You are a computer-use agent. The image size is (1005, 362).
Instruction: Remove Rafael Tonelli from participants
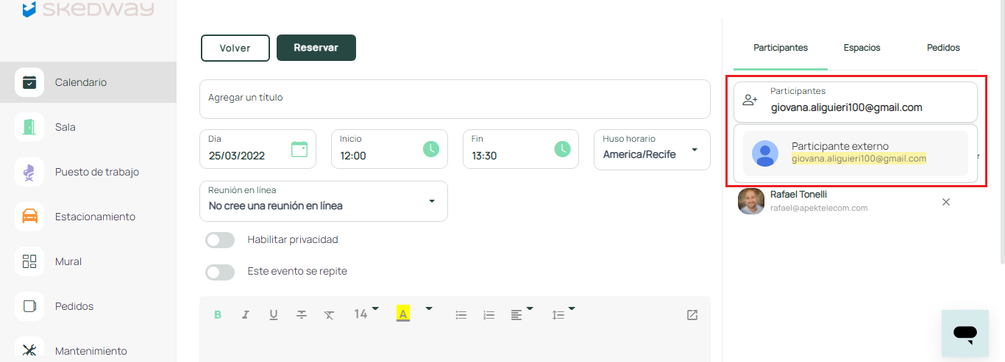(x=946, y=202)
